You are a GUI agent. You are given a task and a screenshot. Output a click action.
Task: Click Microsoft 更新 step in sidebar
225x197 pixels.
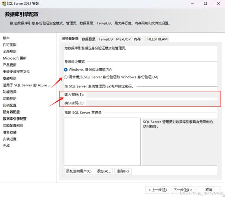[x=15, y=58]
